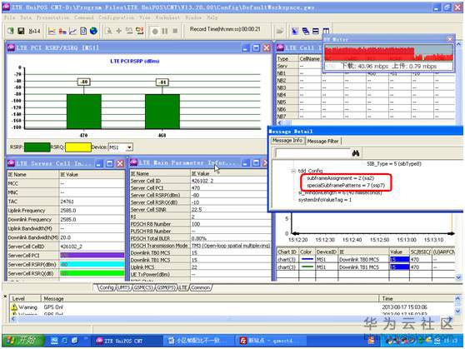Click the grayed folder toolbar icon

tap(280, 31)
